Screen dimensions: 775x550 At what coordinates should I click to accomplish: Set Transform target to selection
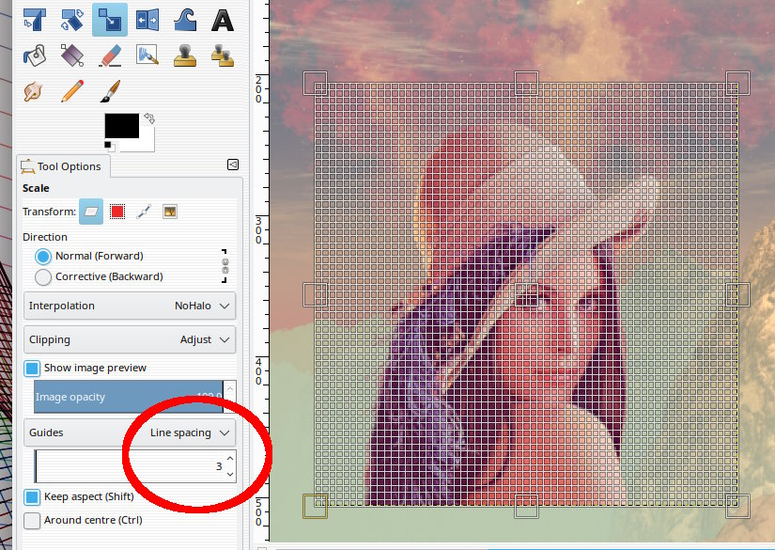(117, 212)
